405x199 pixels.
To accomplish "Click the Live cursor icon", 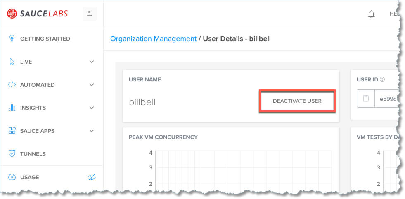I will (x=12, y=62).
